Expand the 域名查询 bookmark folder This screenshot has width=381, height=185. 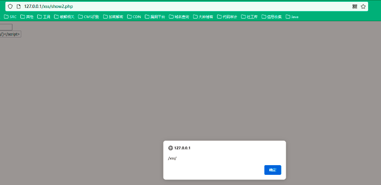pos(179,17)
